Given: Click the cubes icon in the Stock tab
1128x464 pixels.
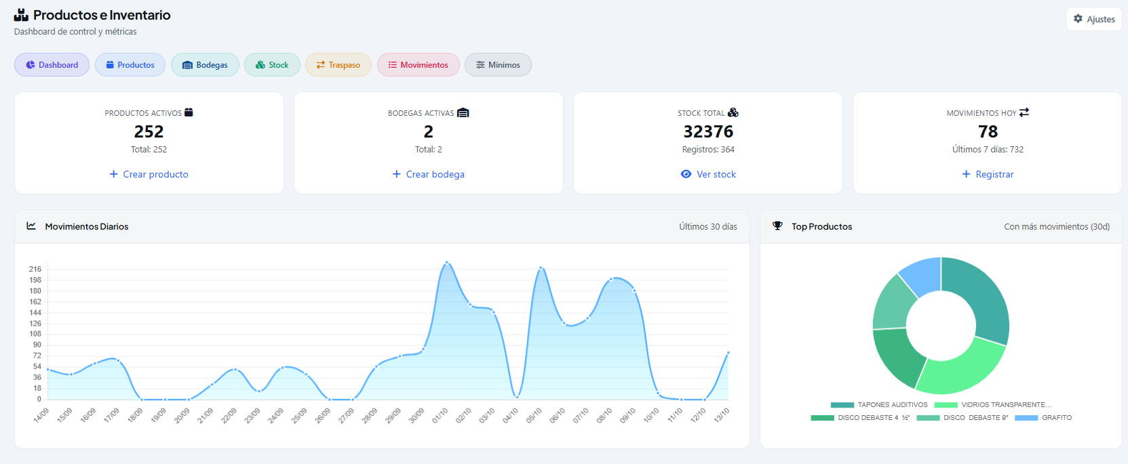Looking at the screenshot, I should pos(260,65).
